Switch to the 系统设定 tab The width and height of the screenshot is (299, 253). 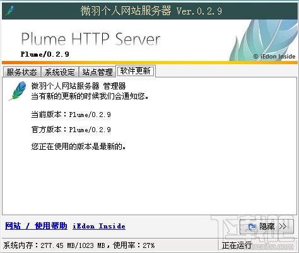[59, 72]
